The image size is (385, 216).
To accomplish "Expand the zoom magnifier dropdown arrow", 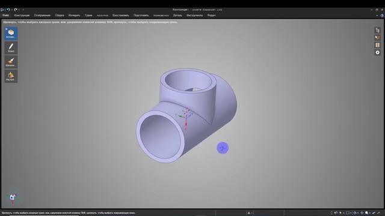I will [x=369, y=213].
